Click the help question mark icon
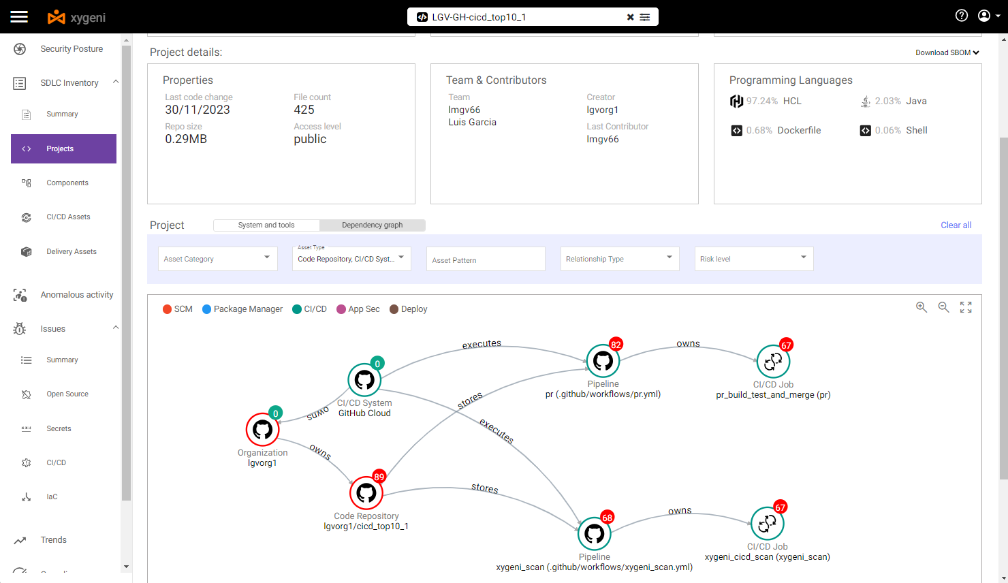Viewport: 1008px width, 583px height. click(962, 16)
